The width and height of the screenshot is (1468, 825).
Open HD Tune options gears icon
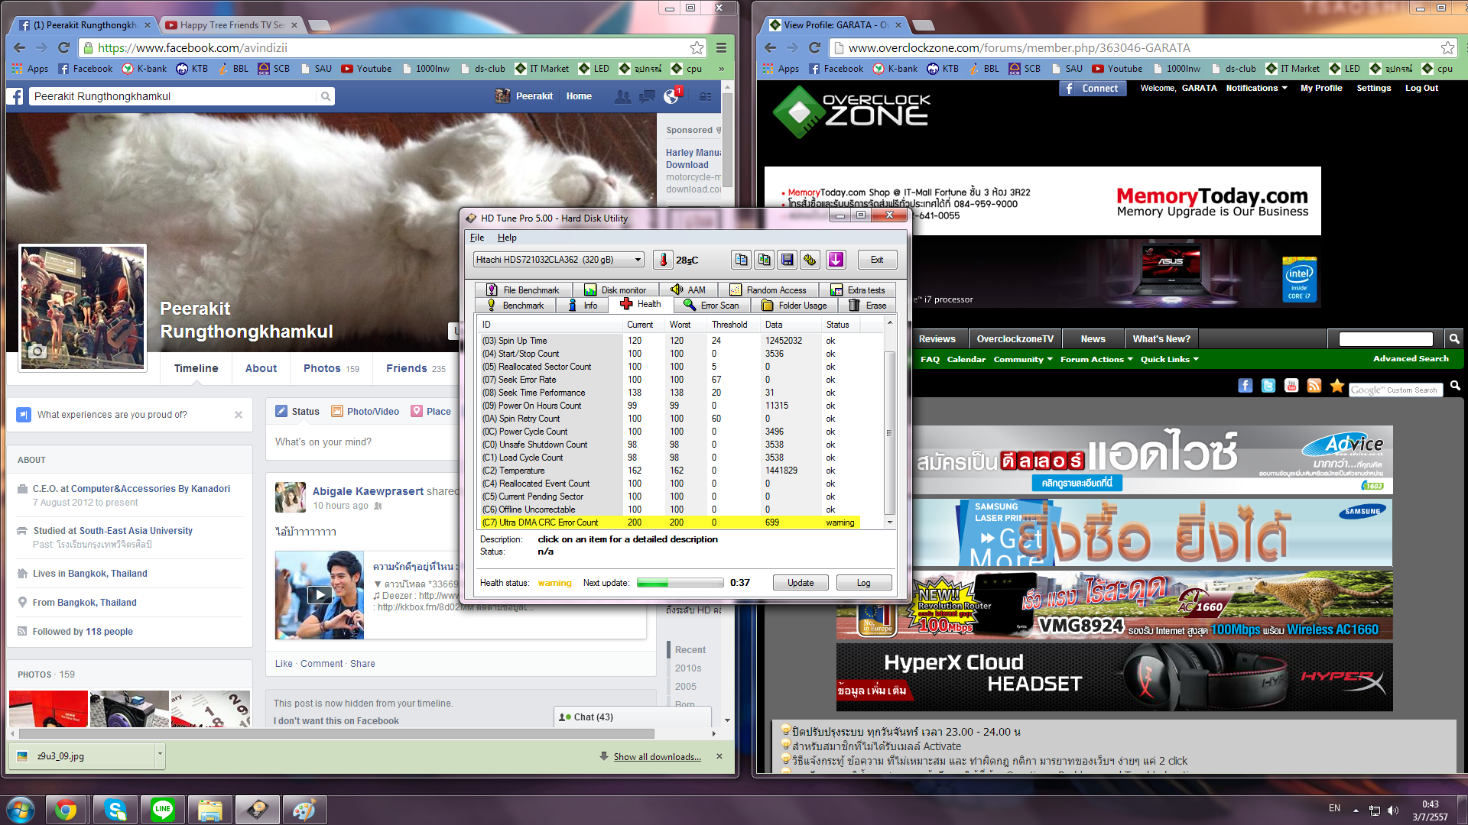(x=810, y=260)
